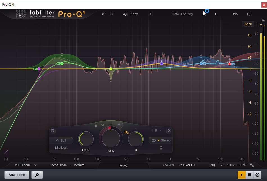
Task: Click the Anwenden button
Action: tap(17, 175)
